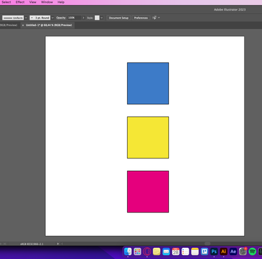Expand the brush definition dropdown arrow
The image size is (262, 259).
pyautogui.click(x=52, y=18)
